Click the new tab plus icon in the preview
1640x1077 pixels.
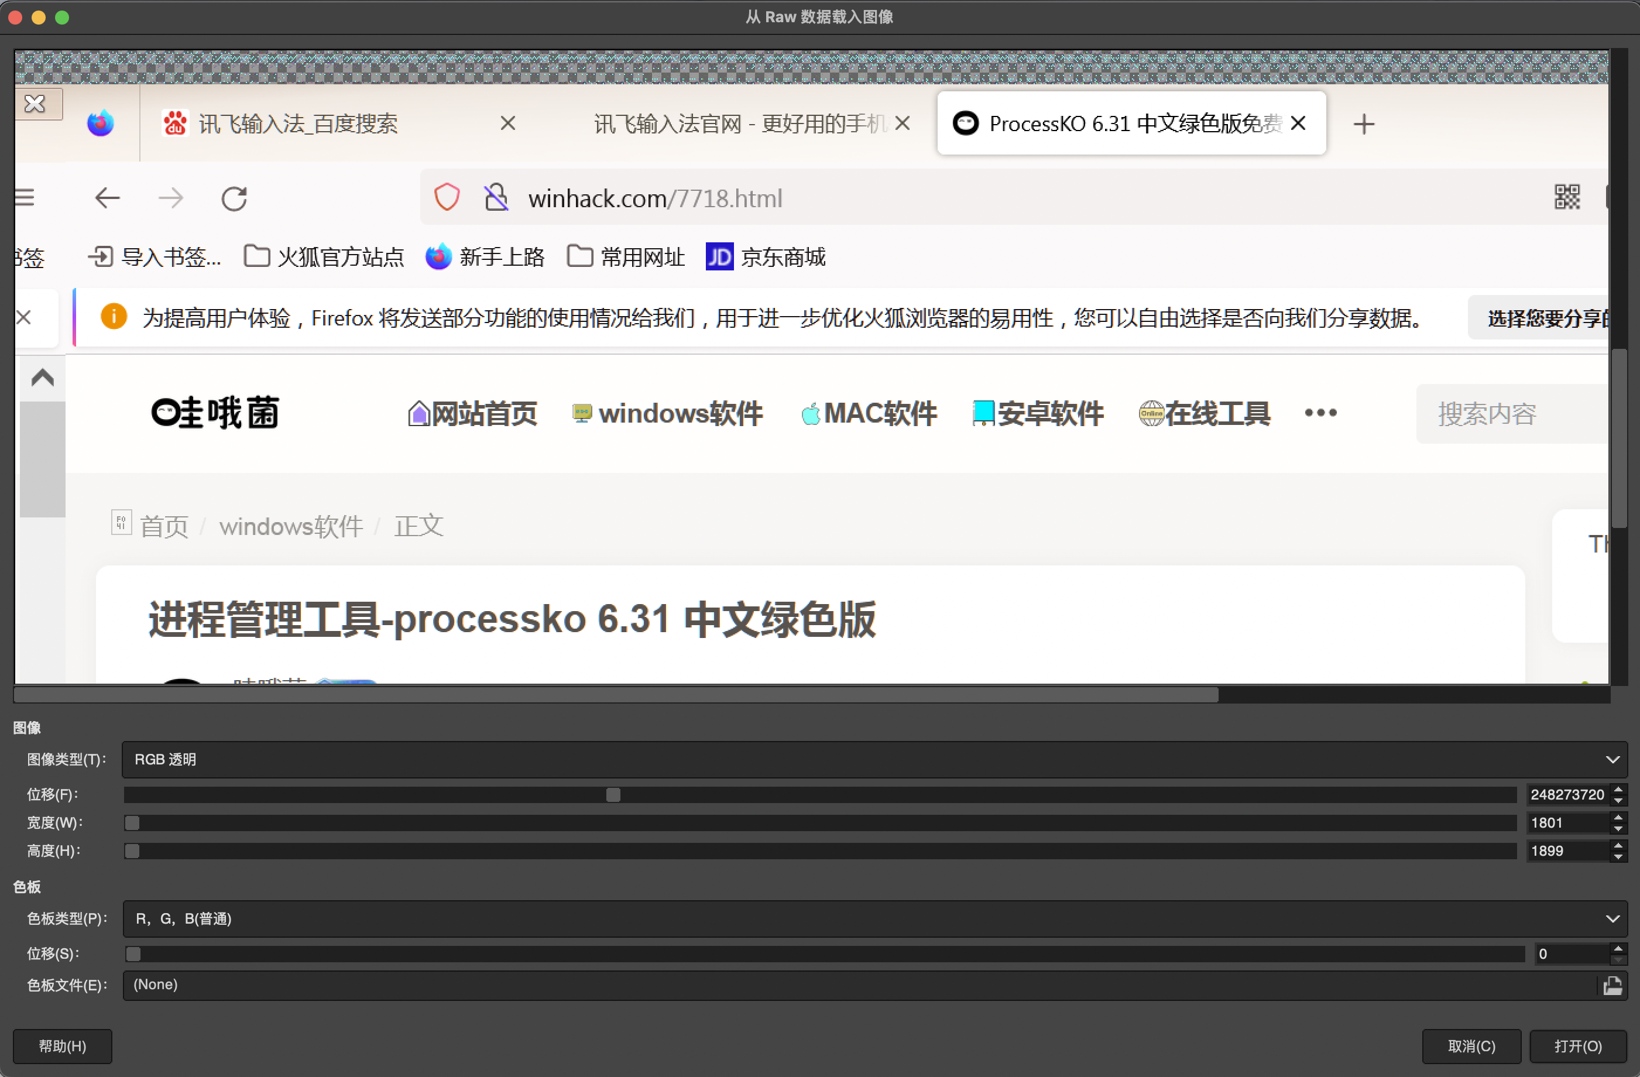point(1364,124)
